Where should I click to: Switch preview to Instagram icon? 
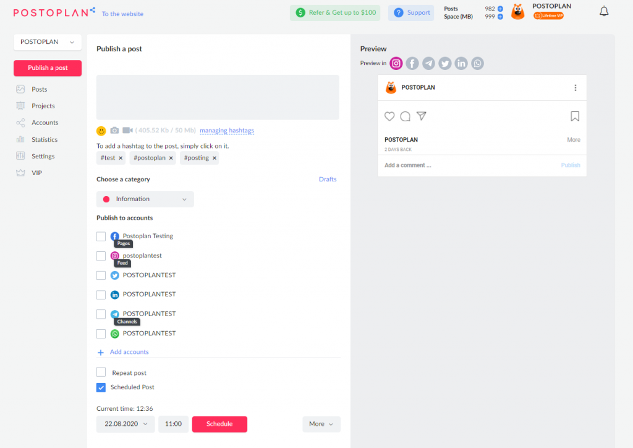click(x=396, y=63)
